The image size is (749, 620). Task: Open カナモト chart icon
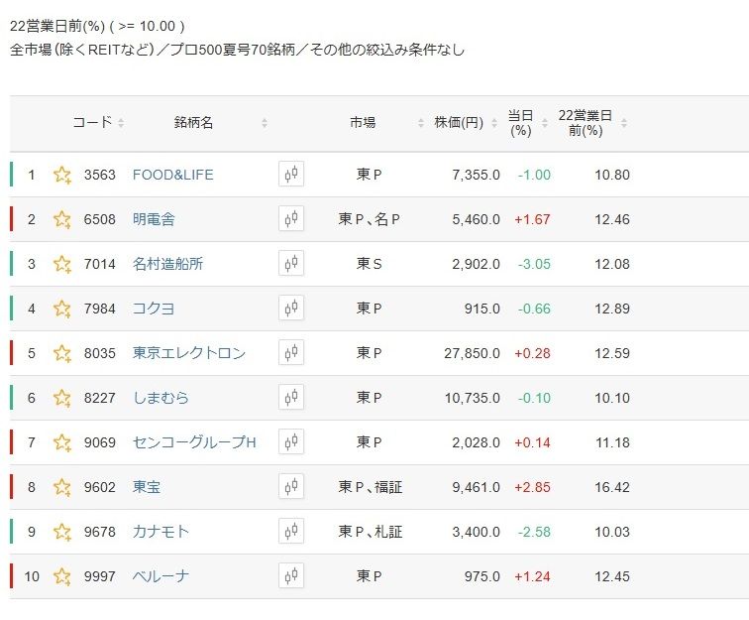[x=291, y=531]
